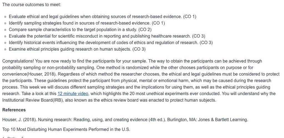Screen dimensions: 284x138
Task: Open the 12 minute video link
Action: [x=73, y=94]
